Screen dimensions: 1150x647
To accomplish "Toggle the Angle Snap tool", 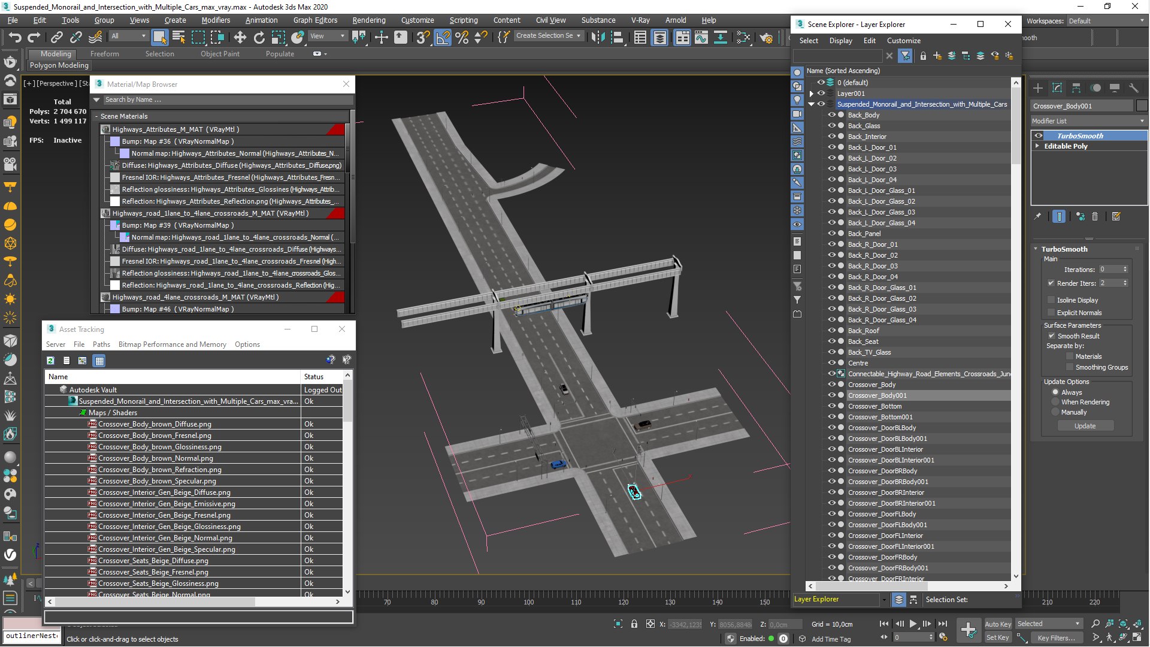I will (443, 37).
